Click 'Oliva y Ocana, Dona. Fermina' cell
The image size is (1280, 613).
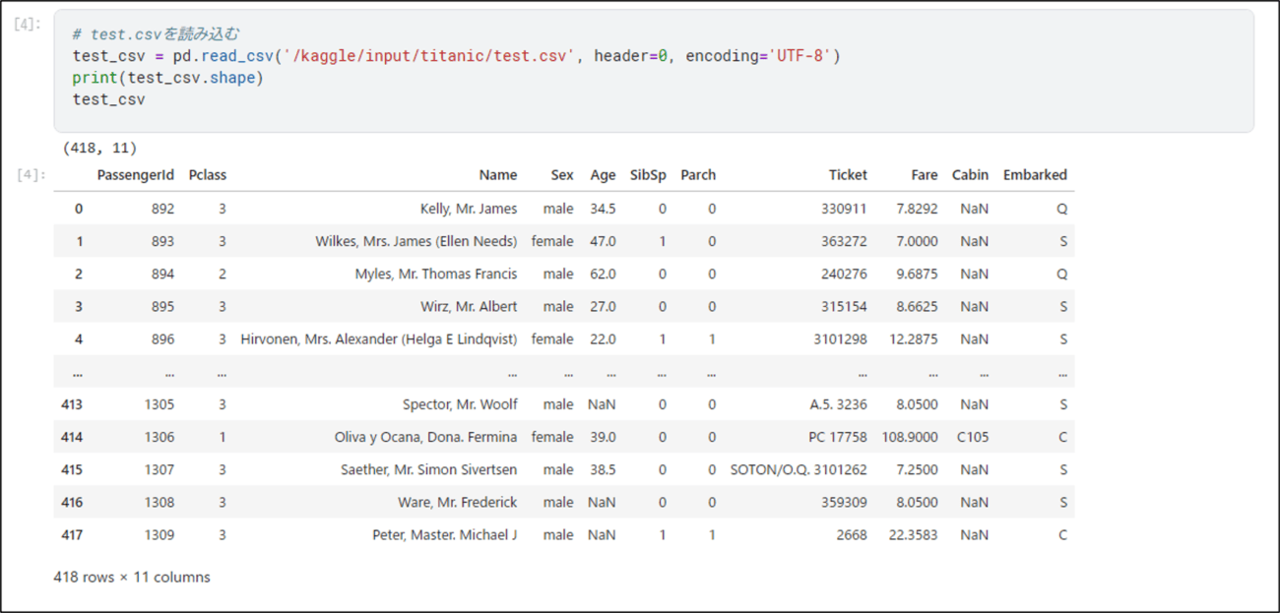tap(426, 437)
